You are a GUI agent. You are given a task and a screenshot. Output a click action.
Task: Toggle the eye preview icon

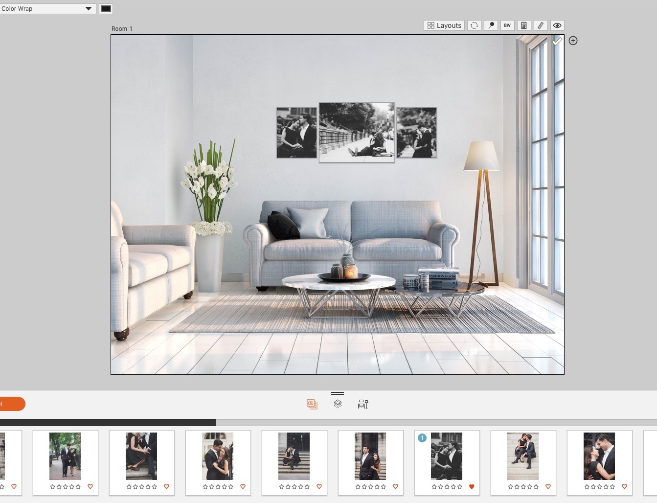click(557, 25)
